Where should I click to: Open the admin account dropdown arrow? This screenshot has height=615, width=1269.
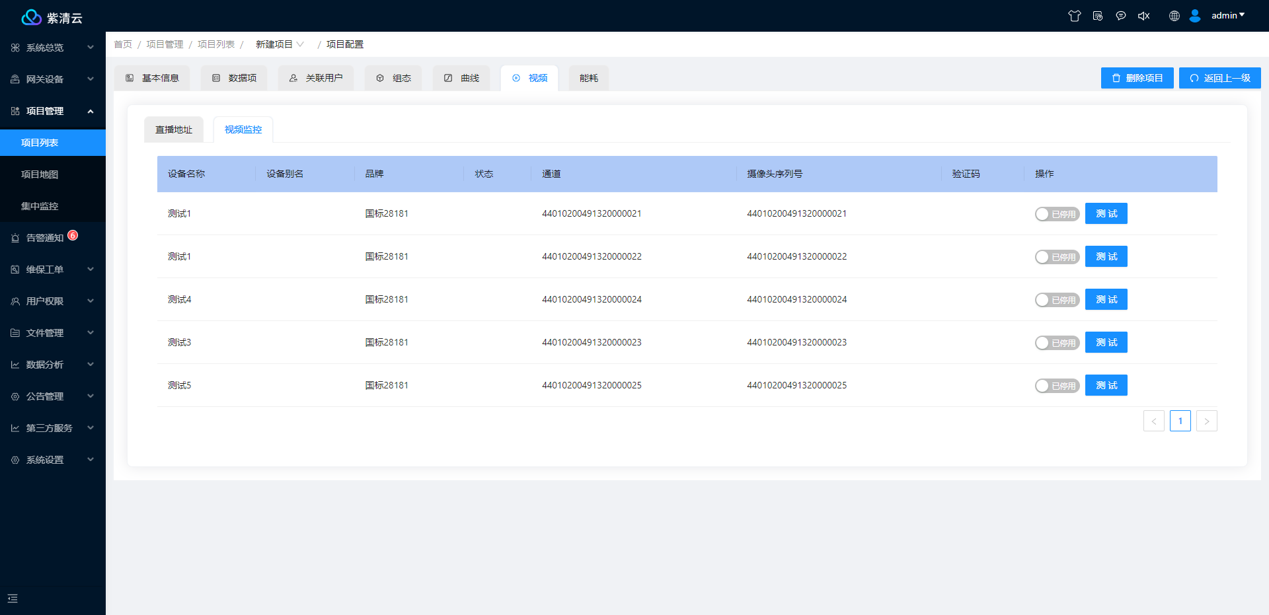point(1242,15)
